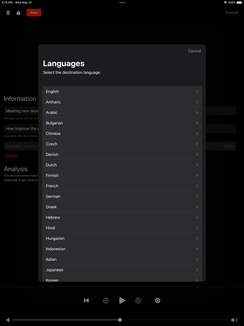
Task: Choose Amharic from the language list
Action: [x=122, y=102]
